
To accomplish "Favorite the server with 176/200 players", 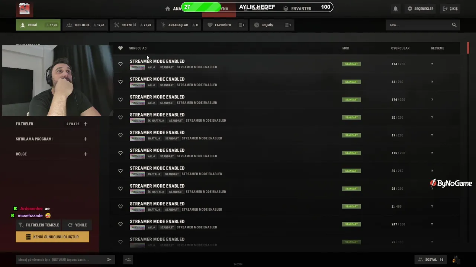I will 120,100.
